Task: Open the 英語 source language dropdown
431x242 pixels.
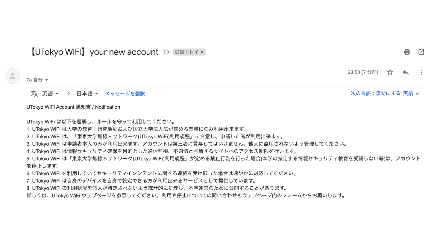Action: pos(50,94)
